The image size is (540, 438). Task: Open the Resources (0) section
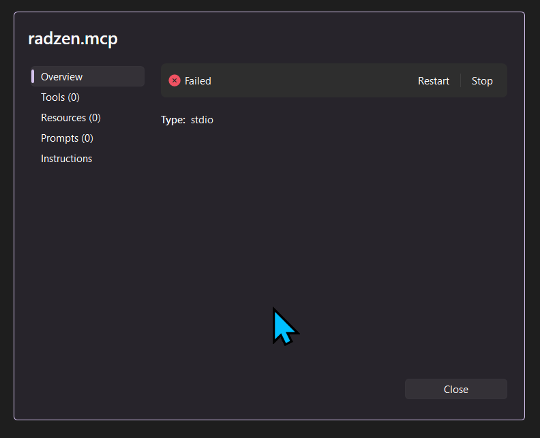tap(70, 118)
